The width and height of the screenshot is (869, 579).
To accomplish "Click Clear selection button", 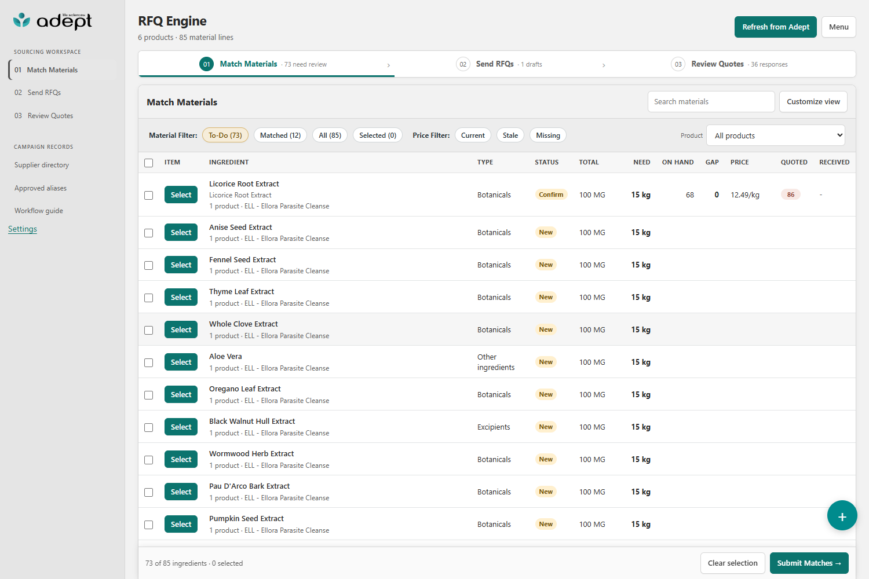I will [732, 563].
